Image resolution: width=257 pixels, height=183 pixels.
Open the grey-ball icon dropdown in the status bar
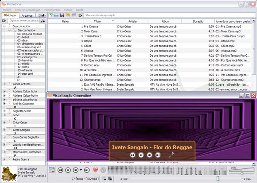110,178
